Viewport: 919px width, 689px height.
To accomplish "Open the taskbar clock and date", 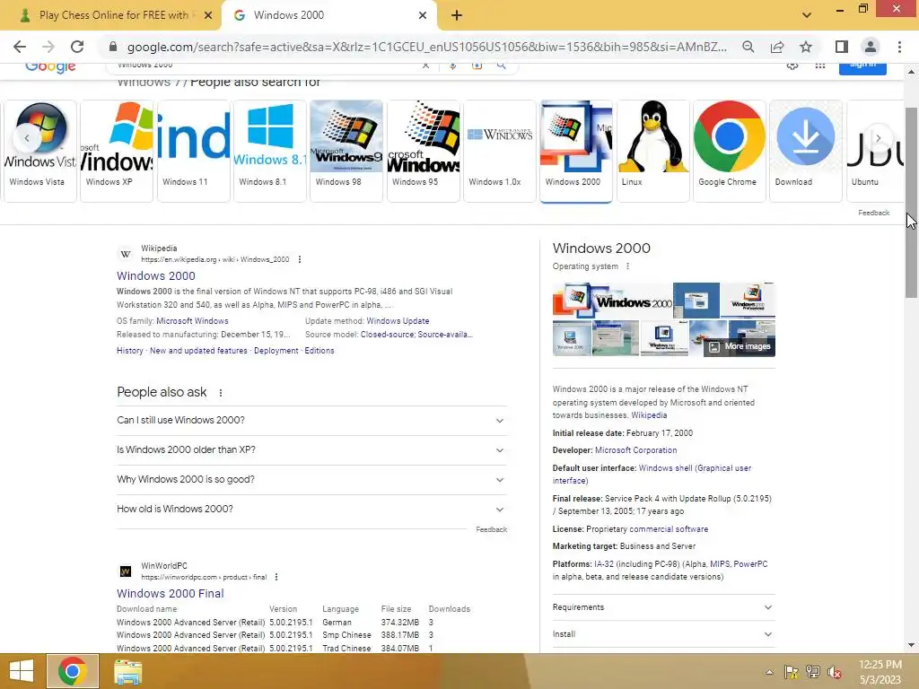I will [x=880, y=672].
